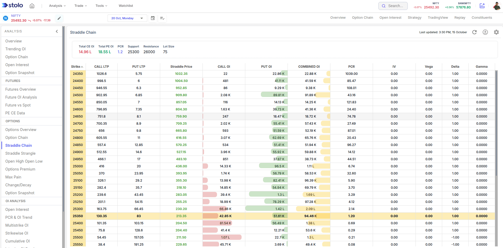Expand the Analysis menu in navbar
The width and height of the screenshot is (503, 248).
[x=57, y=6]
